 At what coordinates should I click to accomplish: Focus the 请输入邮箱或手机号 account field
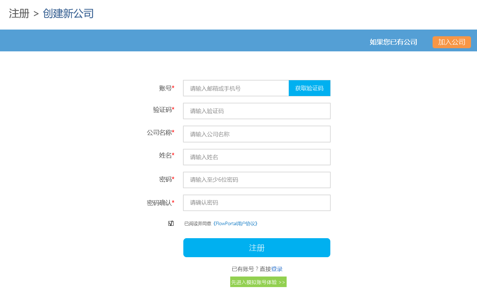pos(236,88)
